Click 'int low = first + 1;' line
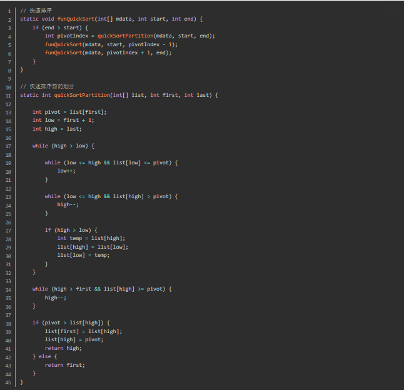404x390 pixels. click(63, 120)
